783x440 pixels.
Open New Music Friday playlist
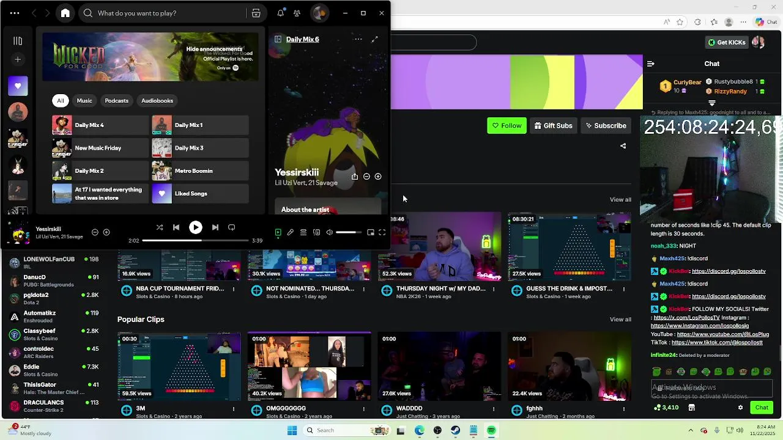[100, 148]
